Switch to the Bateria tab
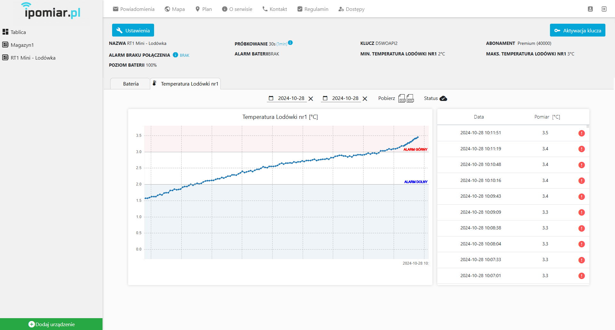Screen dimensions: 615x330 [x=131, y=84]
